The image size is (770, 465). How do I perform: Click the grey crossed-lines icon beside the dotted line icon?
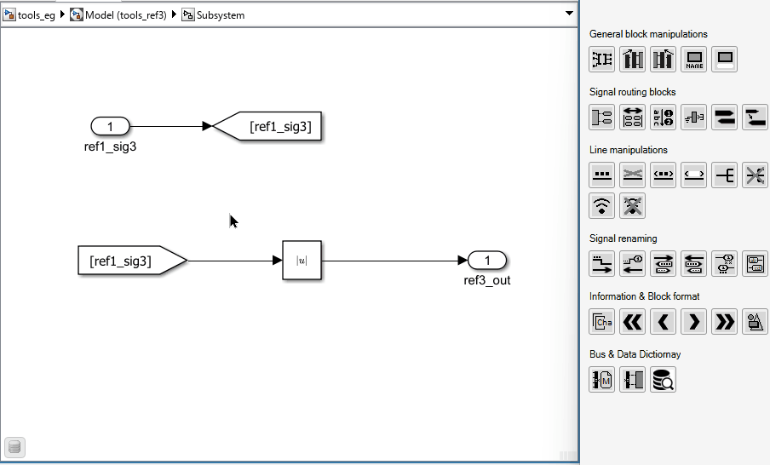pos(633,175)
